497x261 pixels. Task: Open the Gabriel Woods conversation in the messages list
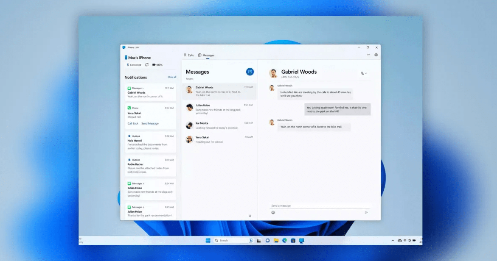[x=219, y=91]
